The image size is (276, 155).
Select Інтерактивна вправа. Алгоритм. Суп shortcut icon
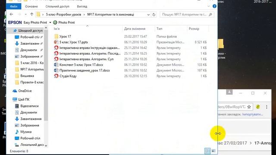point(56,59)
